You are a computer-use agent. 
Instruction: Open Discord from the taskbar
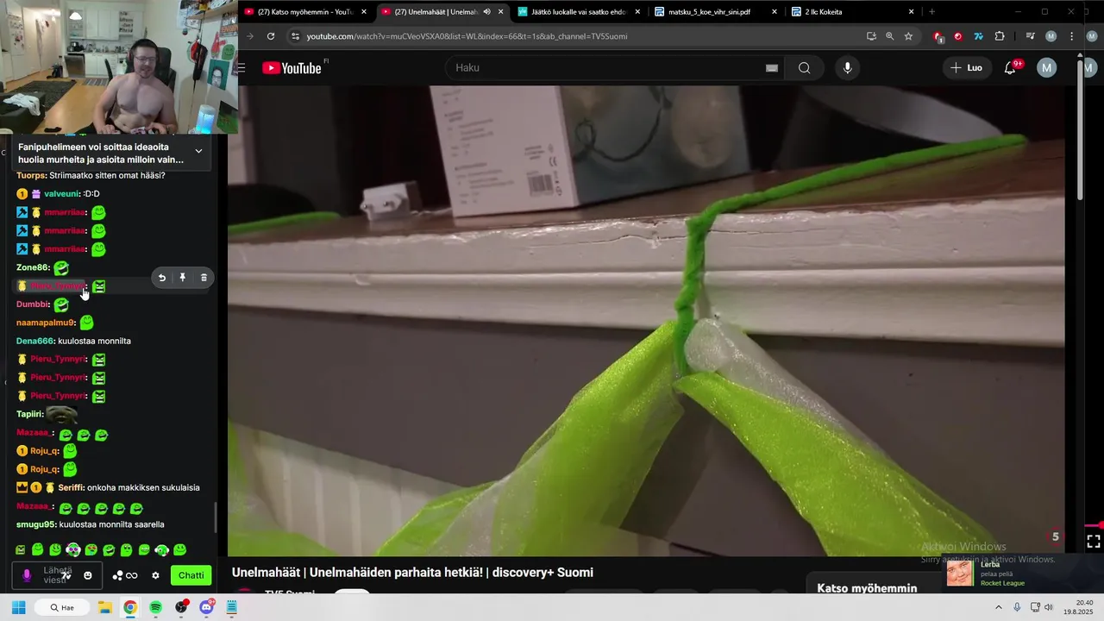(206, 607)
